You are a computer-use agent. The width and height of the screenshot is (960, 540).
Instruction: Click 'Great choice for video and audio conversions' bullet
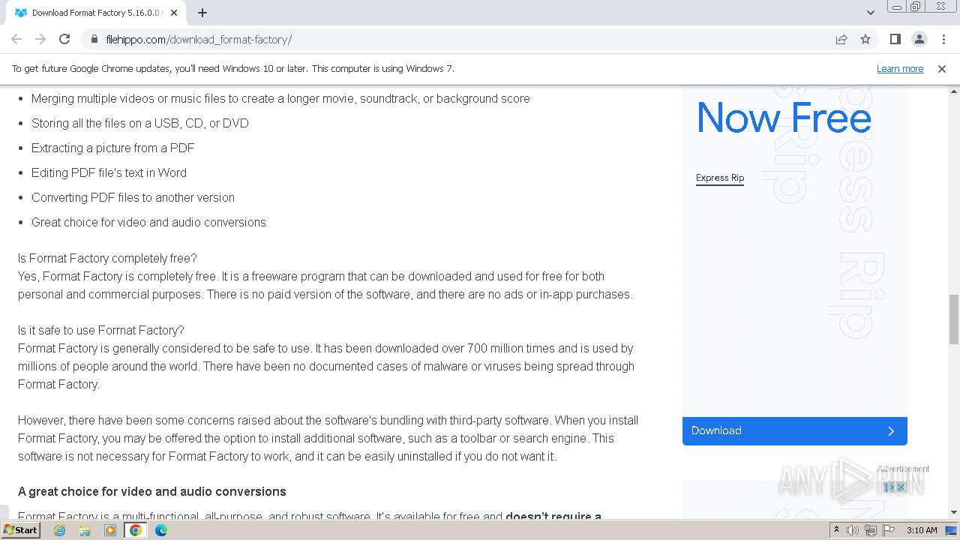pyautogui.click(x=148, y=222)
